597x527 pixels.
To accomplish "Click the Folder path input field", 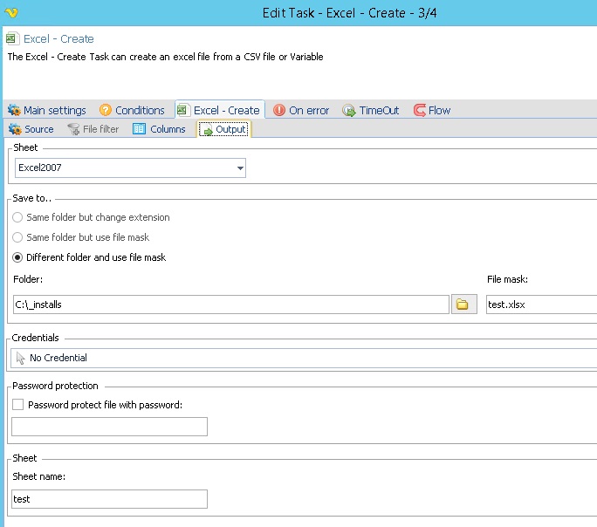I will [x=231, y=305].
